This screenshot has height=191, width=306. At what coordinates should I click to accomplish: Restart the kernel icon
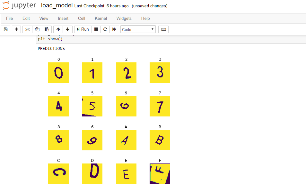coord(105,29)
